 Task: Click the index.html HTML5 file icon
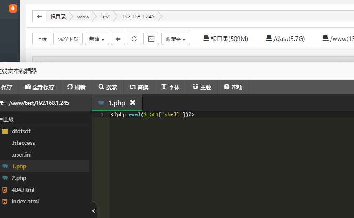coord(5,202)
